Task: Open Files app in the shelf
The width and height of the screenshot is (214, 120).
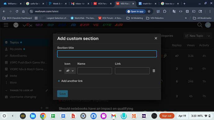Action: [33, 116]
